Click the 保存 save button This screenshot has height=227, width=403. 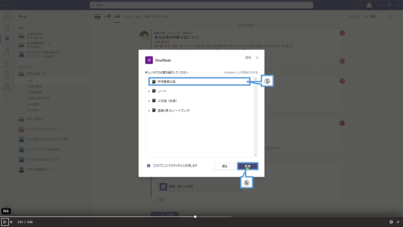tap(247, 167)
